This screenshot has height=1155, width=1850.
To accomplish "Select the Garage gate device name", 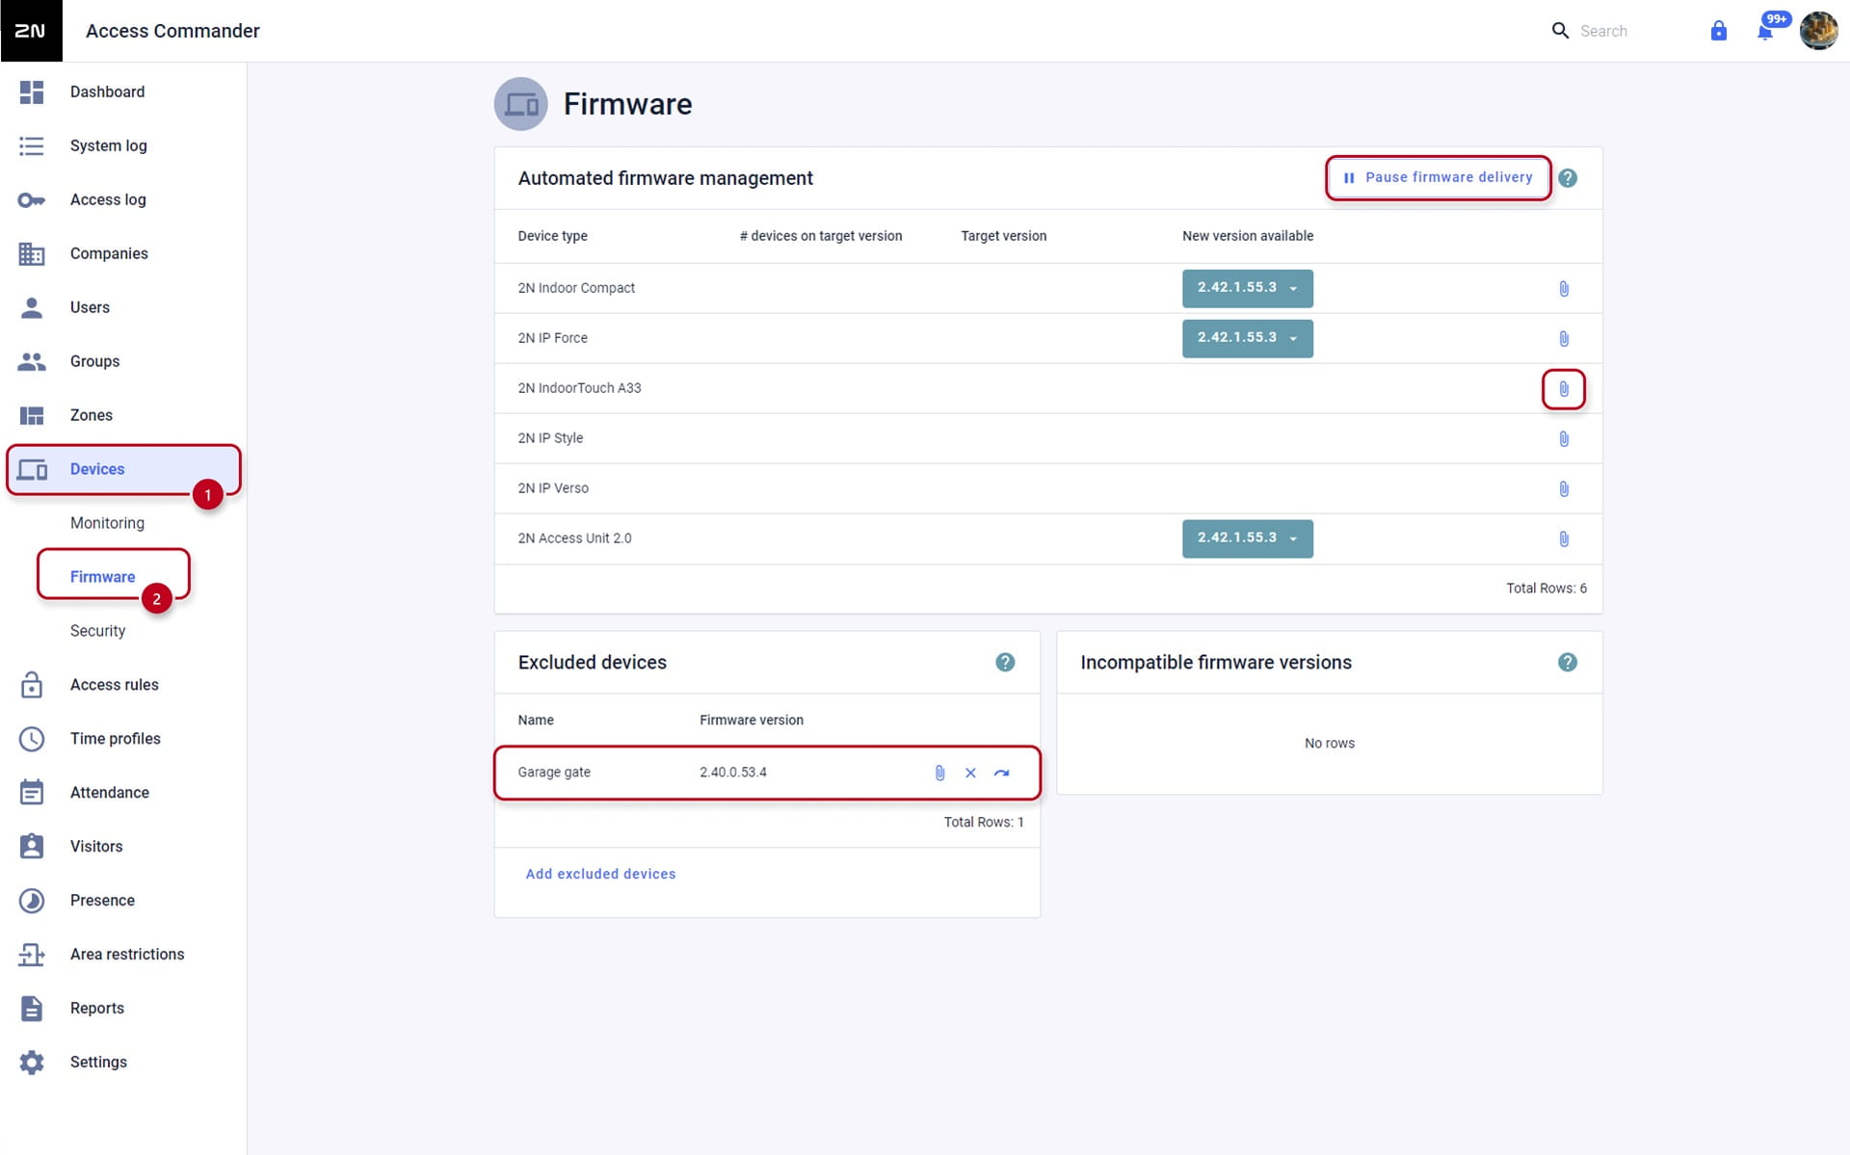I will pyautogui.click(x=554, y=772).
